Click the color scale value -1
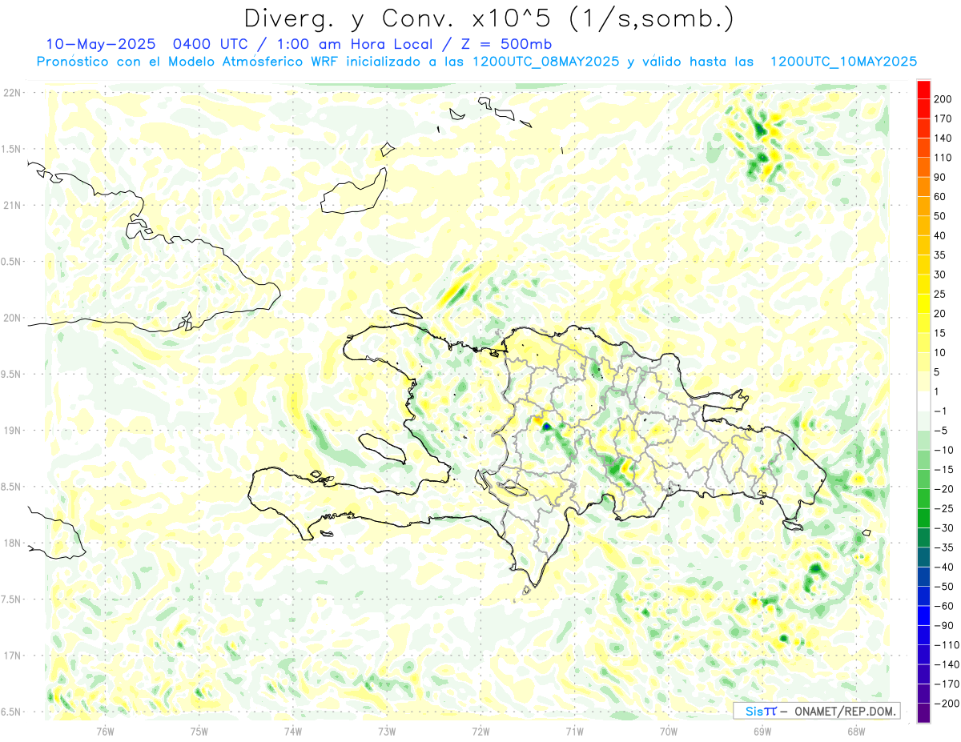The width and height of the screenshot is (961, 742). click(941, 411)
